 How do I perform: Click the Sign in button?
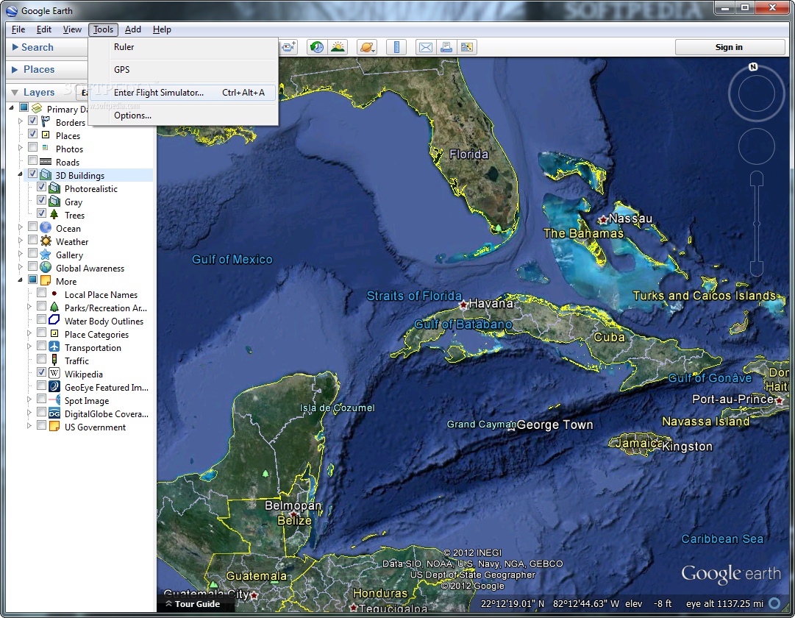pos(730,47)
